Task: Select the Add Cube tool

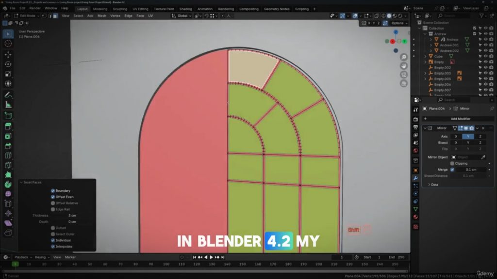Action: coord(8,115)
